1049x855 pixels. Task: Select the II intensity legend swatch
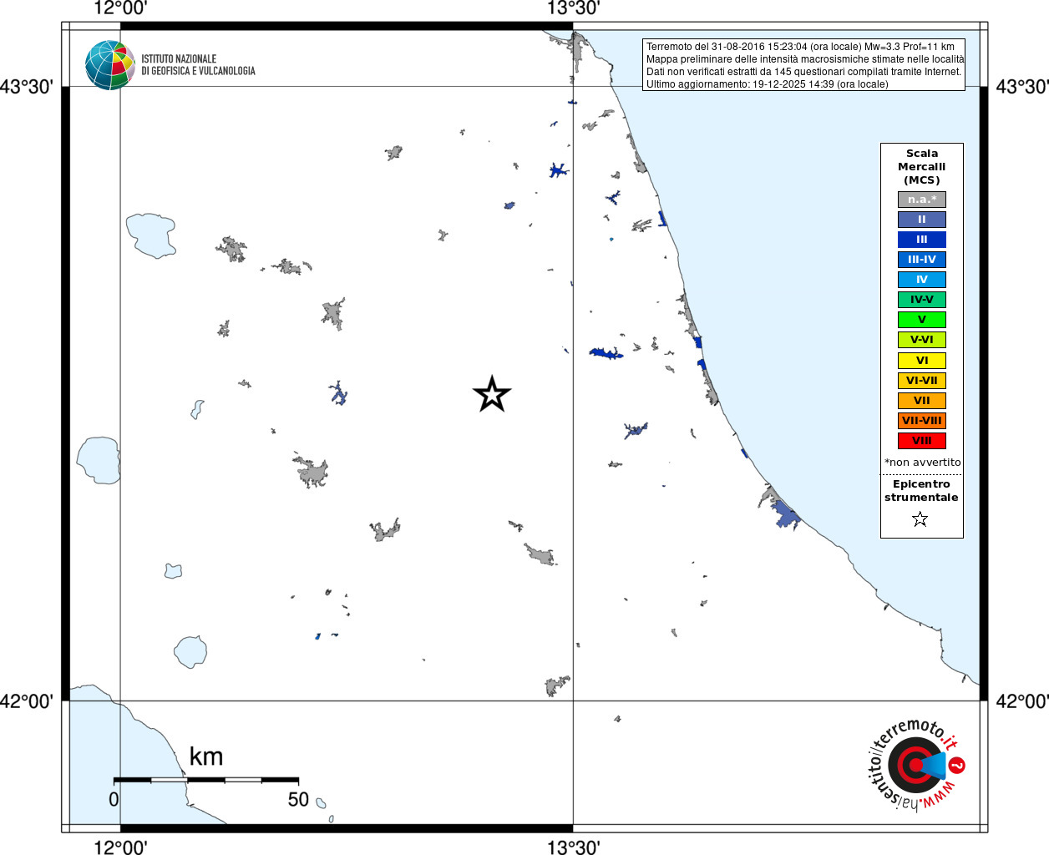922,220
